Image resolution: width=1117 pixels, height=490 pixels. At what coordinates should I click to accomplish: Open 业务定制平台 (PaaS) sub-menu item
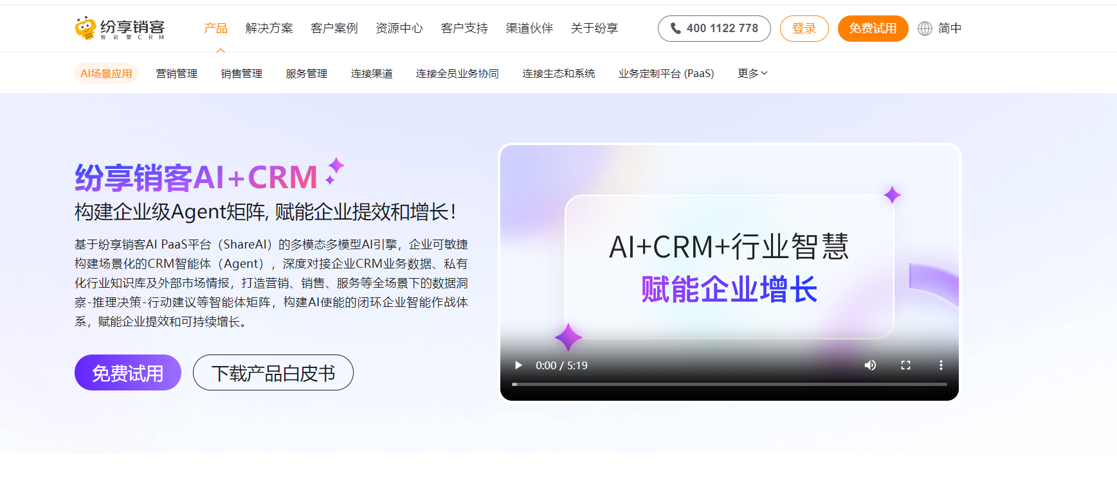point(666,73)
